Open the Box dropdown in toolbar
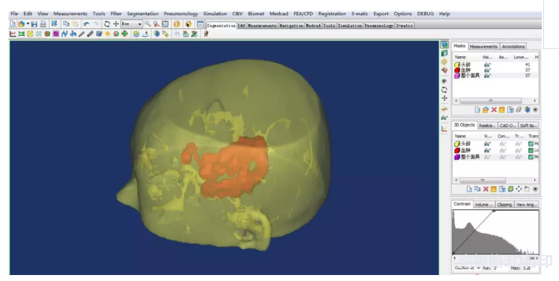 pos(131,24)
